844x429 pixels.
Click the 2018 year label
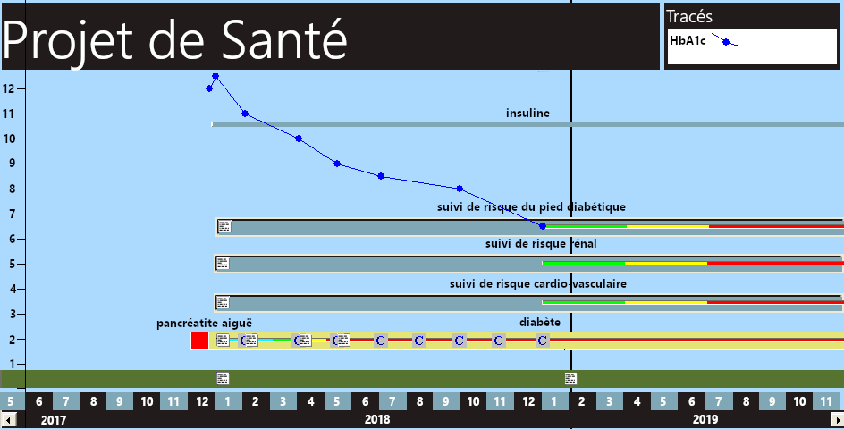click(377, 419)
